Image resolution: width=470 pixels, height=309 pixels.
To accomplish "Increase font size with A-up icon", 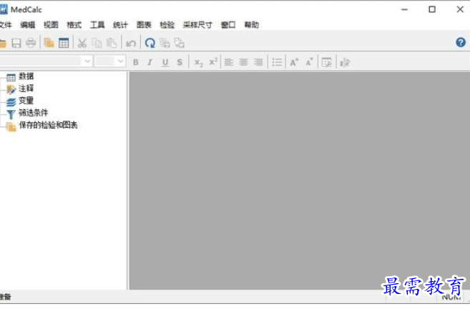I will (x=294, y=62).
